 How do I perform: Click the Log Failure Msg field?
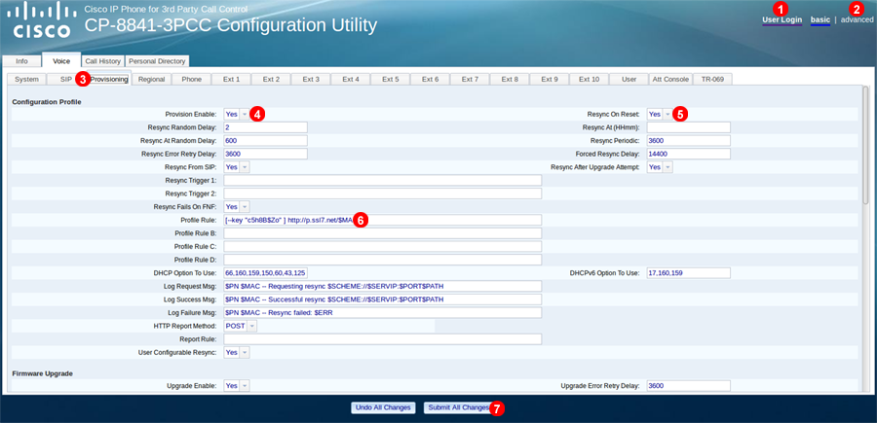(383, 312)
